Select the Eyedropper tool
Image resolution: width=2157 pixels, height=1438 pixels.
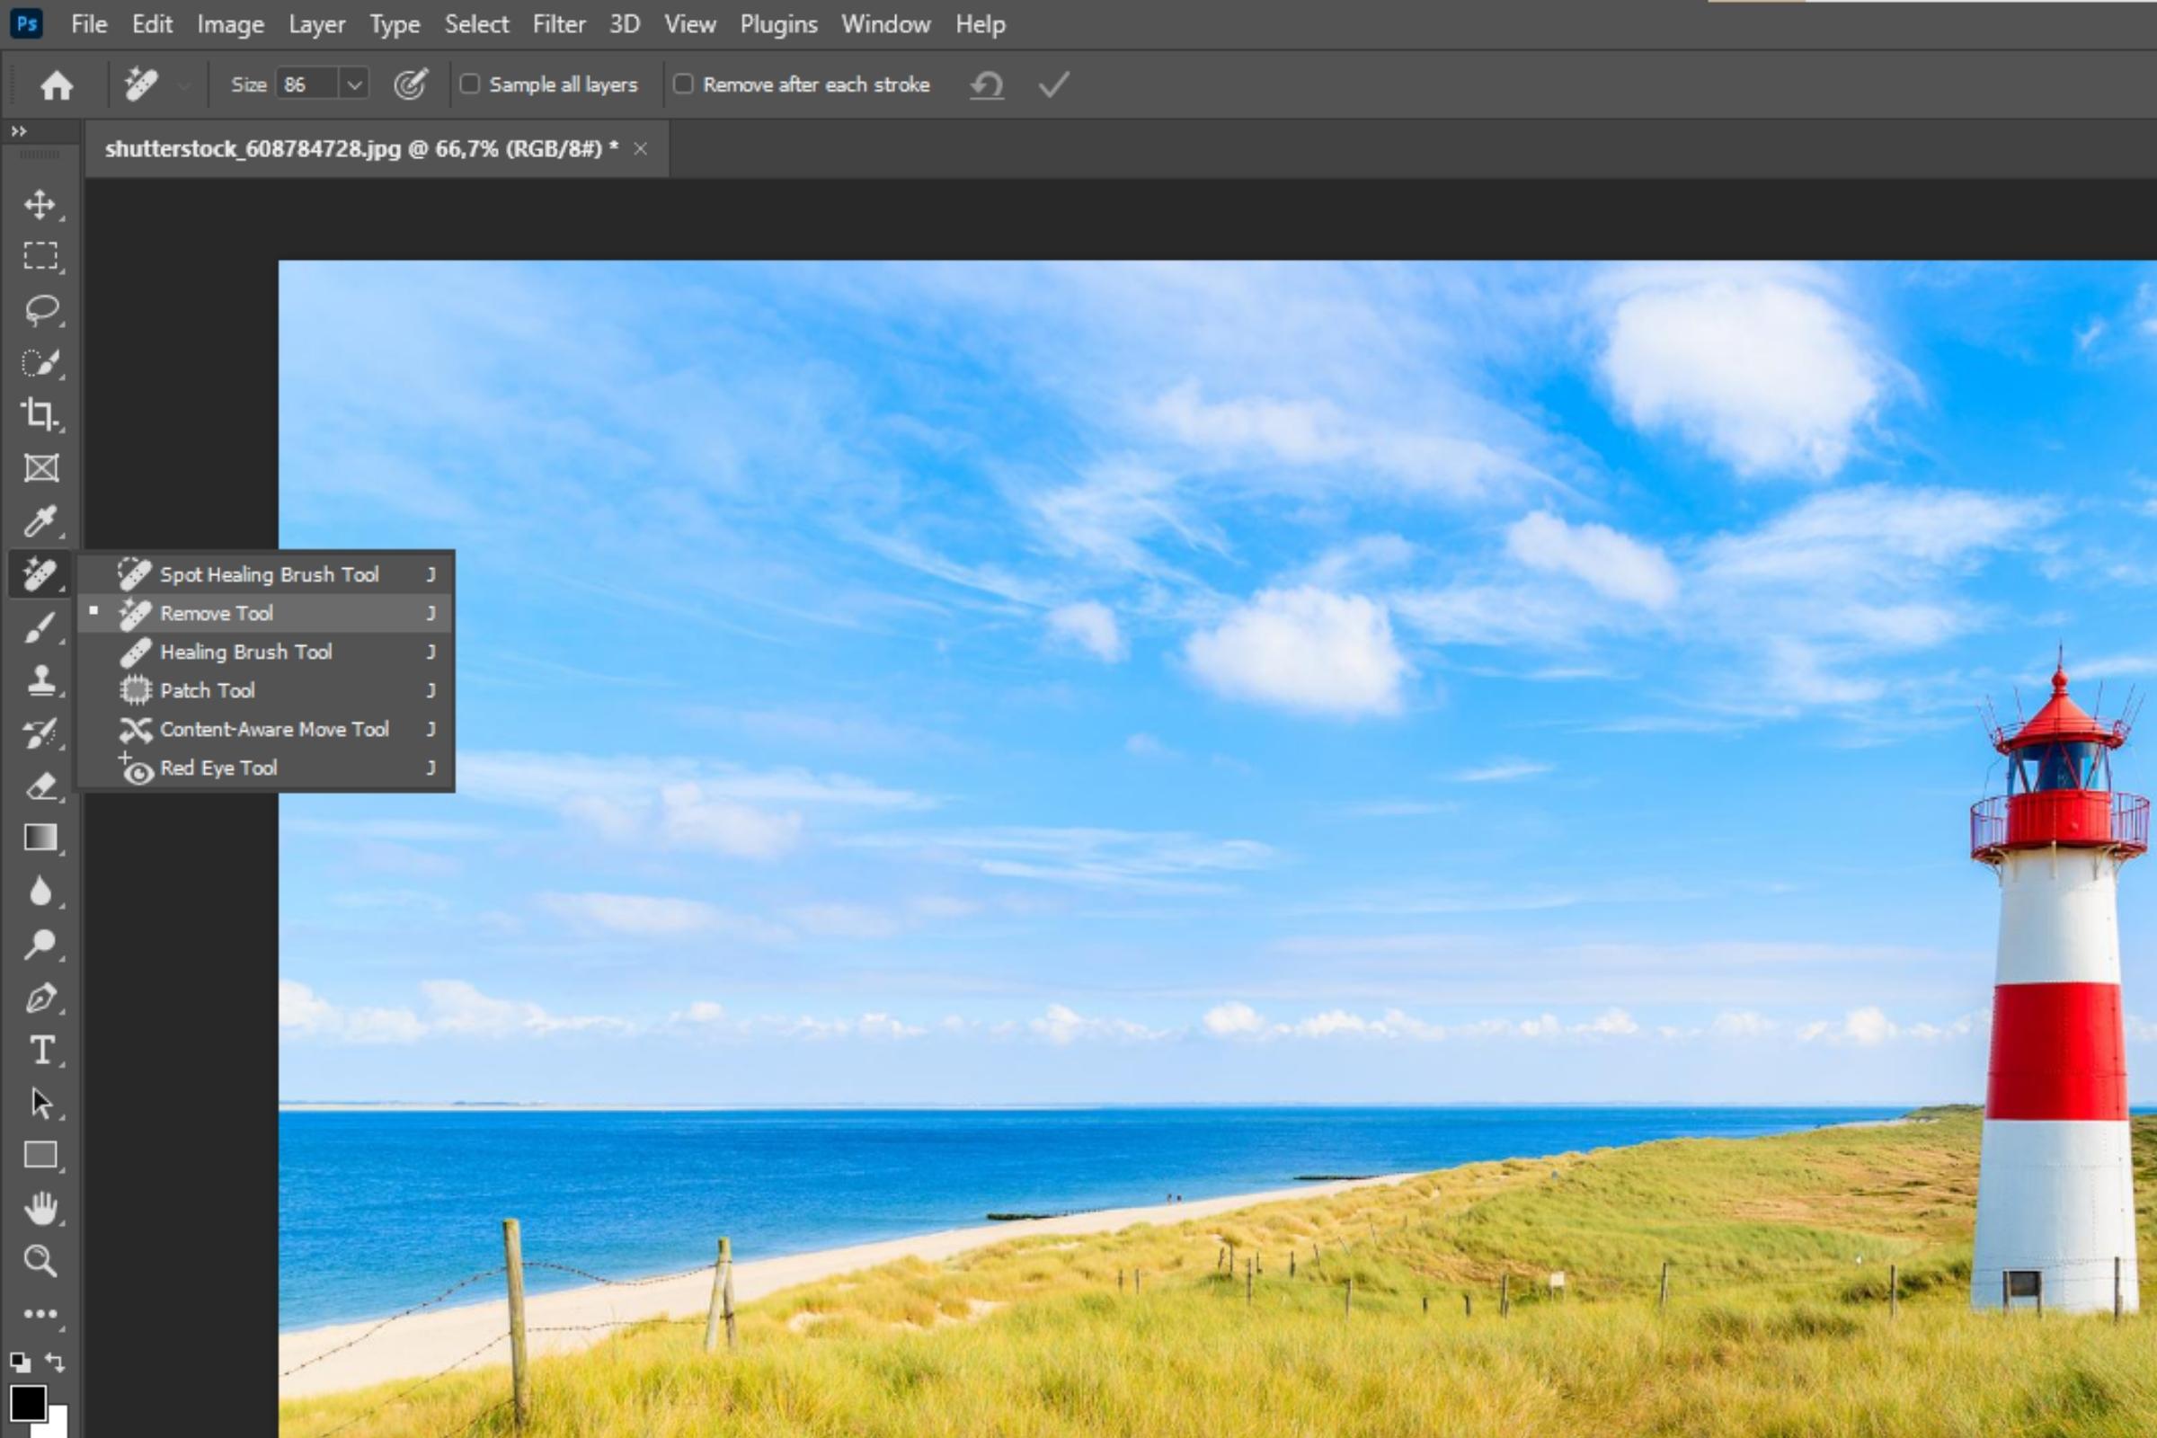(x=40, y=521)
